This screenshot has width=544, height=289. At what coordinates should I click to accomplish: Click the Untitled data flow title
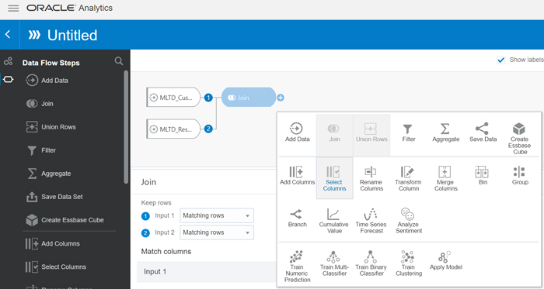[72, 36]
